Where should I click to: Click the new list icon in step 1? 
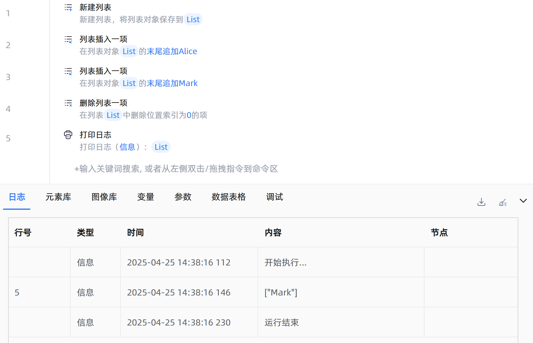(x=68, y=8)
